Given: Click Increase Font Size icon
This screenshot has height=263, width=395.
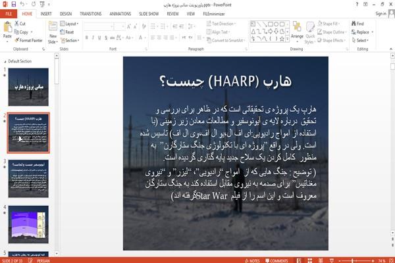Looking at the screenshot, I should 129,26.
